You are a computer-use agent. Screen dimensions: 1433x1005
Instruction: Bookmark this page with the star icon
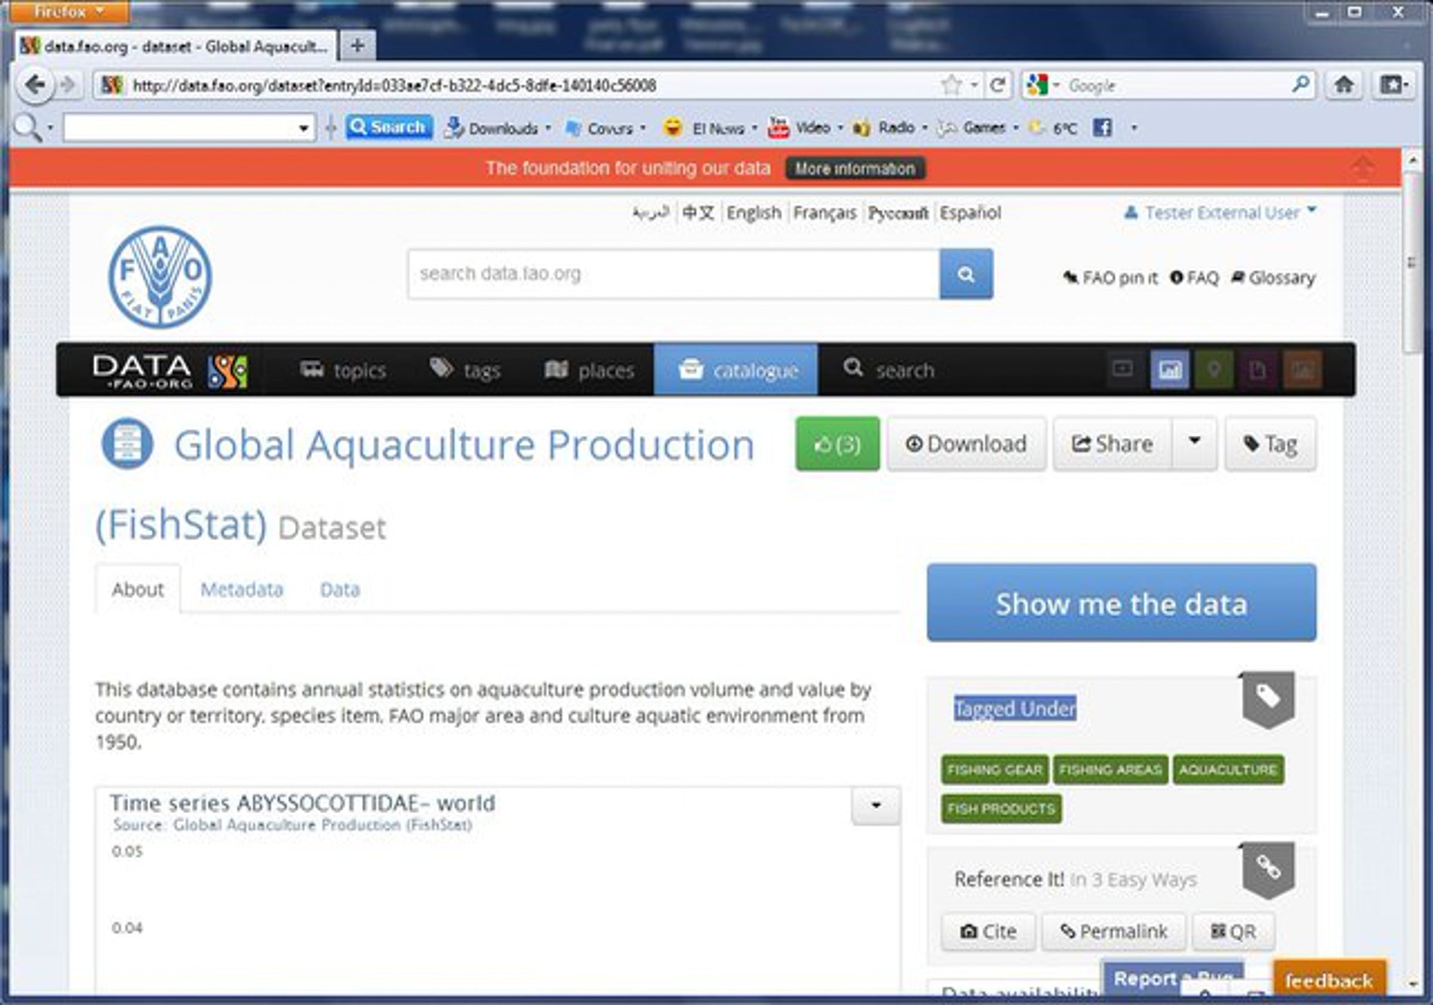951,85
